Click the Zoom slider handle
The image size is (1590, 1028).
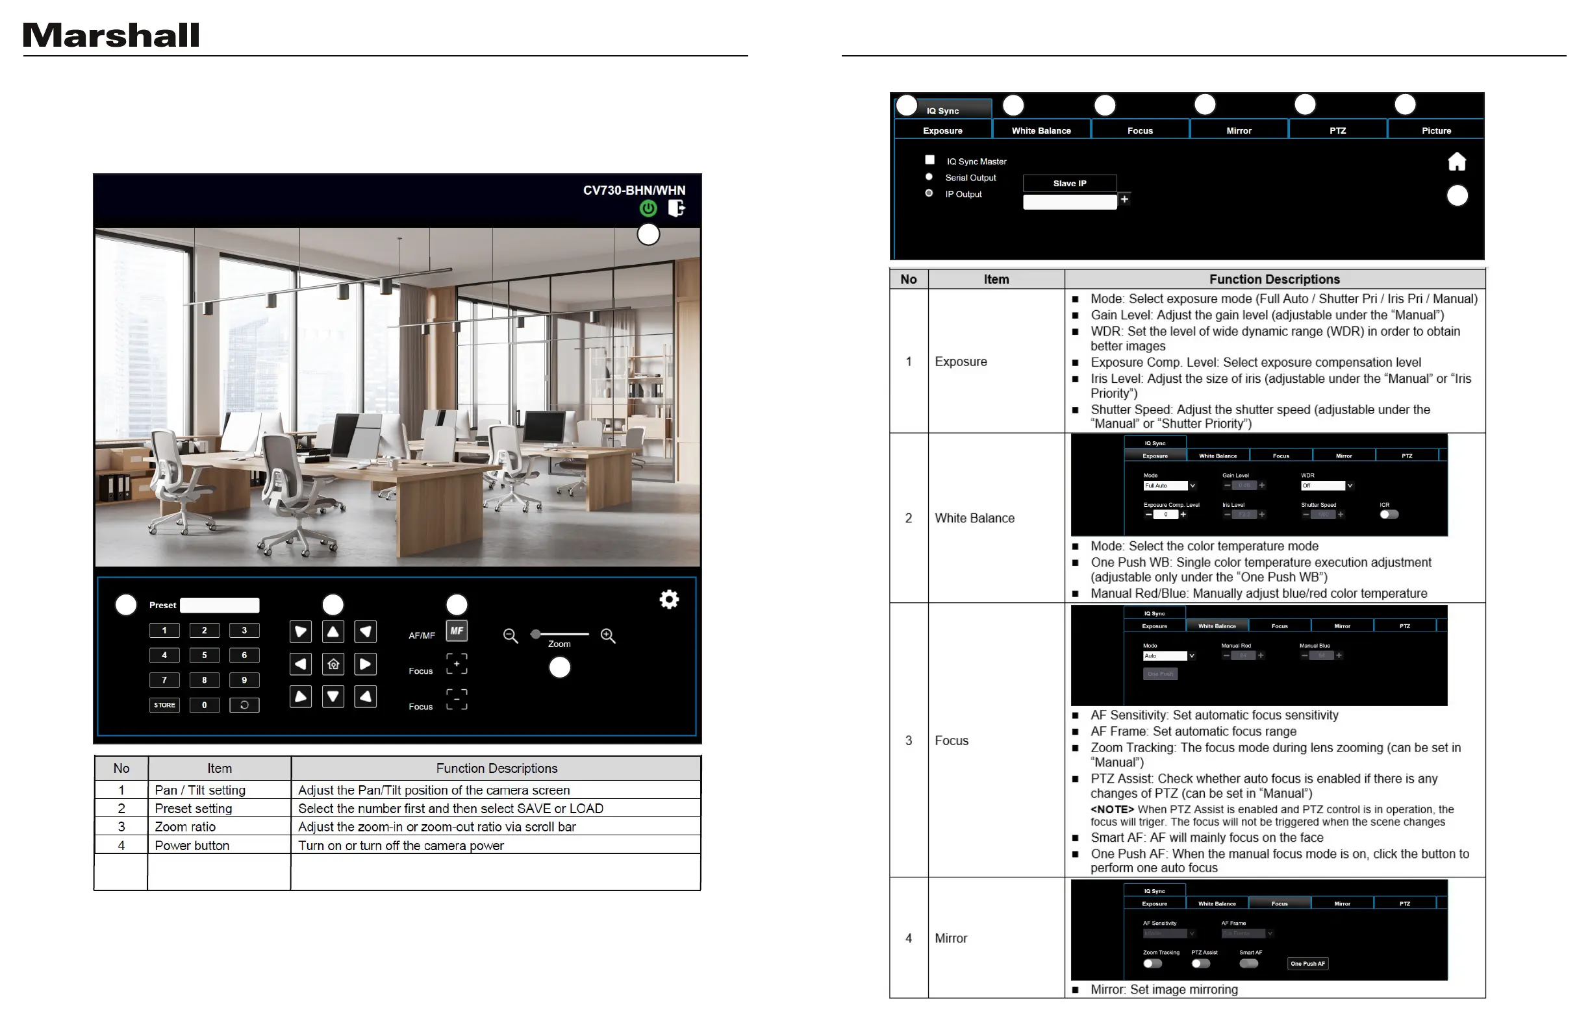tap(535, 634)
